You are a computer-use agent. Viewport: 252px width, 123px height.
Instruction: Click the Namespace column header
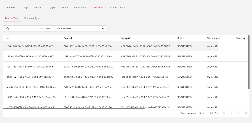coord(214,38)
